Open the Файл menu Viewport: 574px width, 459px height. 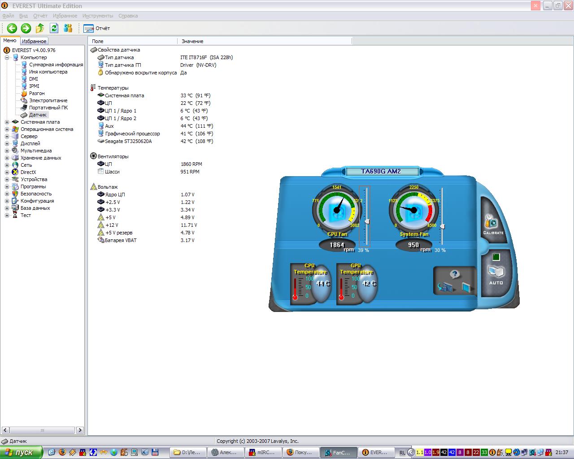coord(8,16)
